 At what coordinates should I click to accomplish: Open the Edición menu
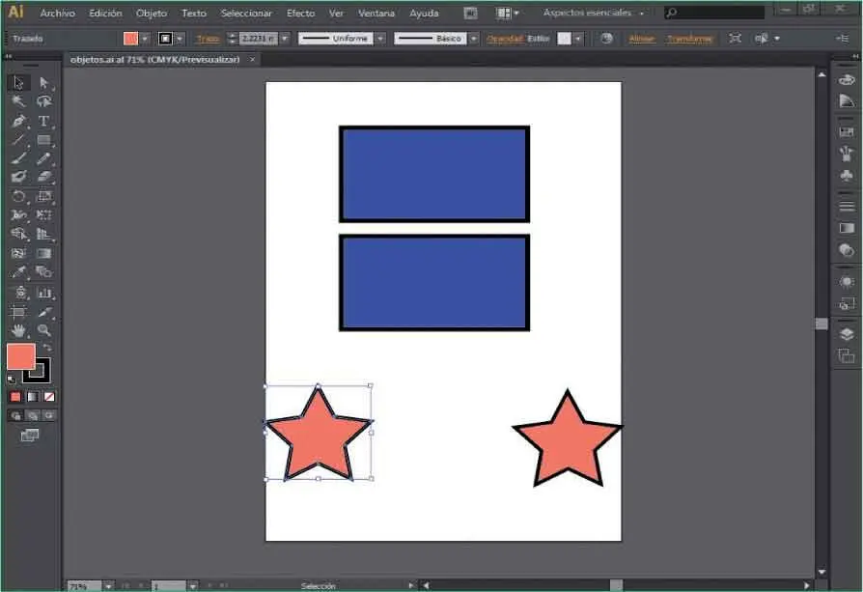105,13
